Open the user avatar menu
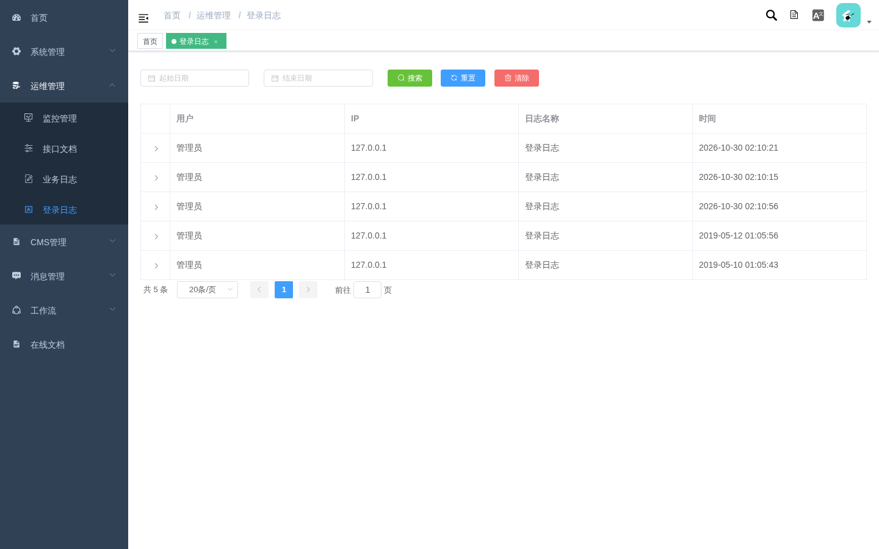 point(848,15)
